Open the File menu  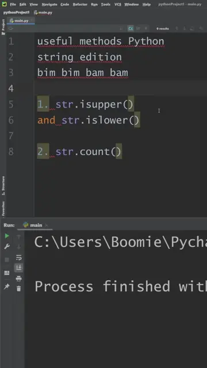pos(13,5)
